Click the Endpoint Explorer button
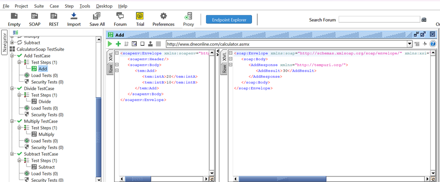The image size is (440, 182). [229, 20]
